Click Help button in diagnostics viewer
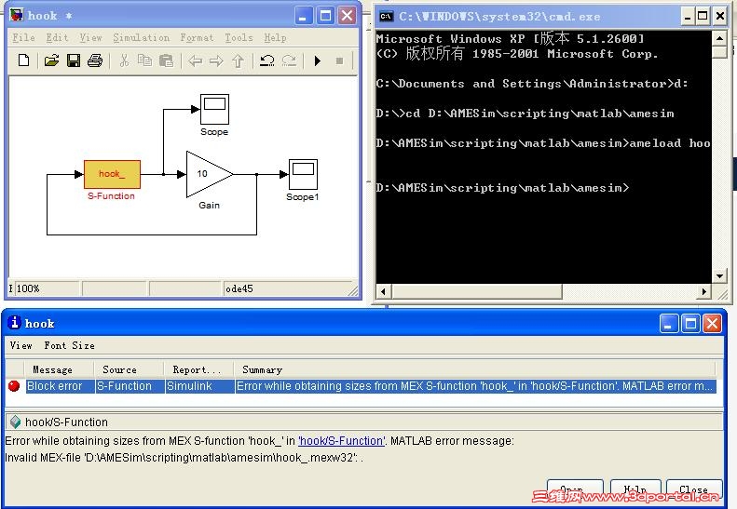The width and height of the screenshot is (737, 509). click(x=635, y=489)
